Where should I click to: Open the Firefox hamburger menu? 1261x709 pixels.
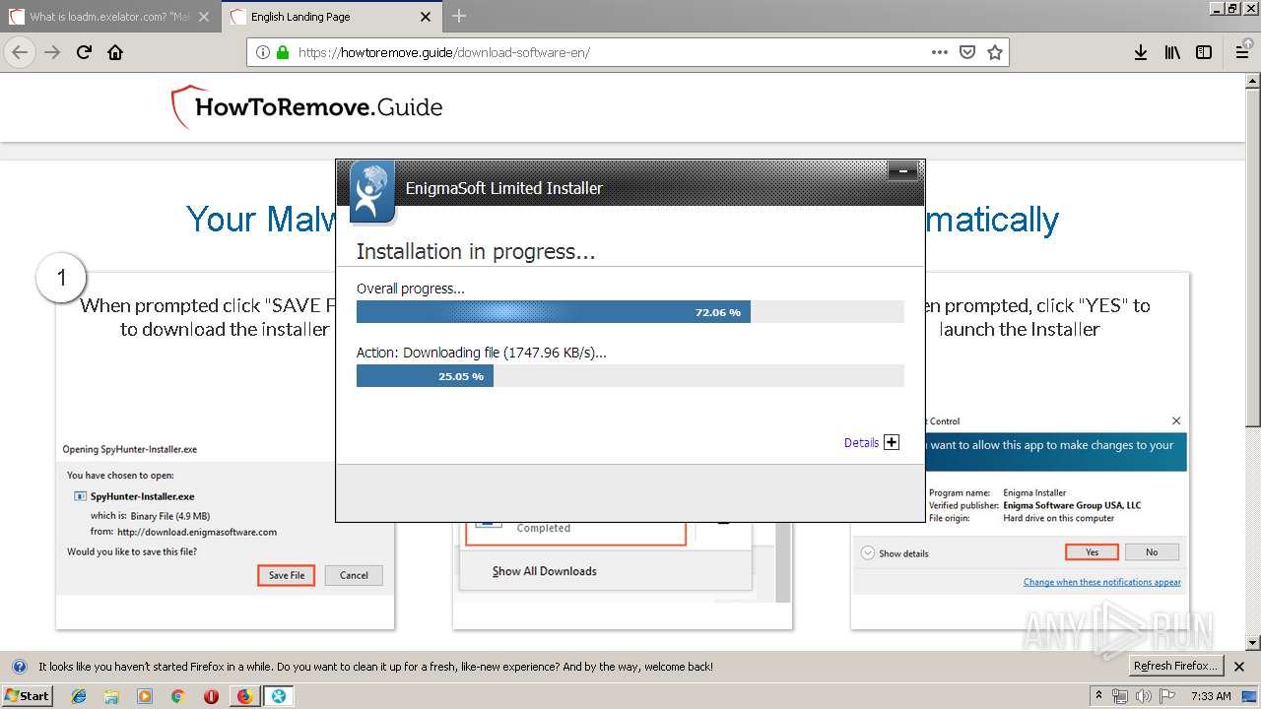click(x=1241, y=52)
